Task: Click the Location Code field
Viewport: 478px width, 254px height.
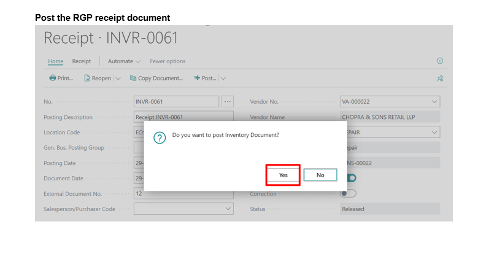Action: pos(139,133)
